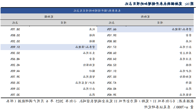Select "出行用品" in the 宠物狗 column
The width and height of the screenshot is (196, 111).
coord(185,47)
